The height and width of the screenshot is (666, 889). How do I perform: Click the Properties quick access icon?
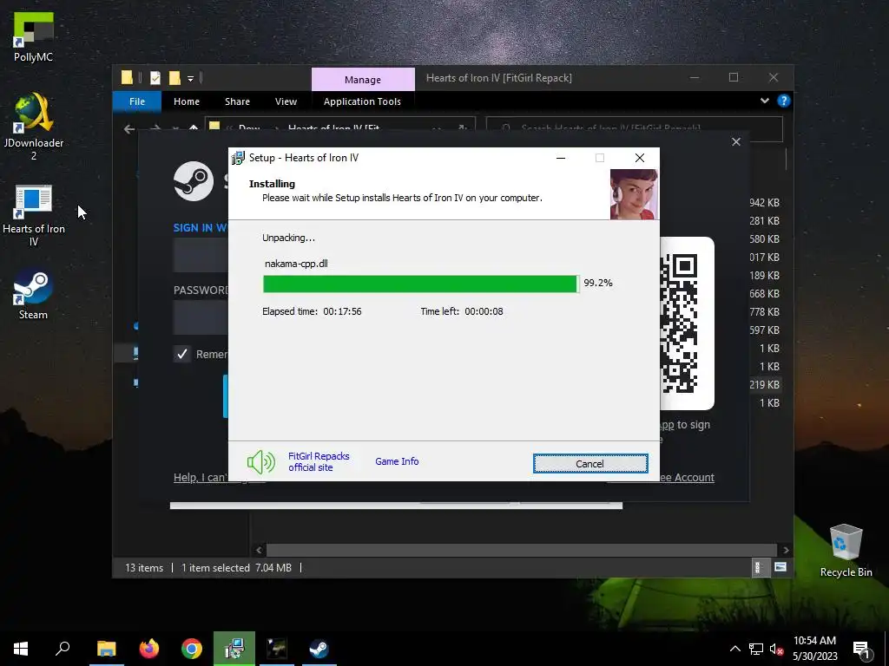pos(155,77)
